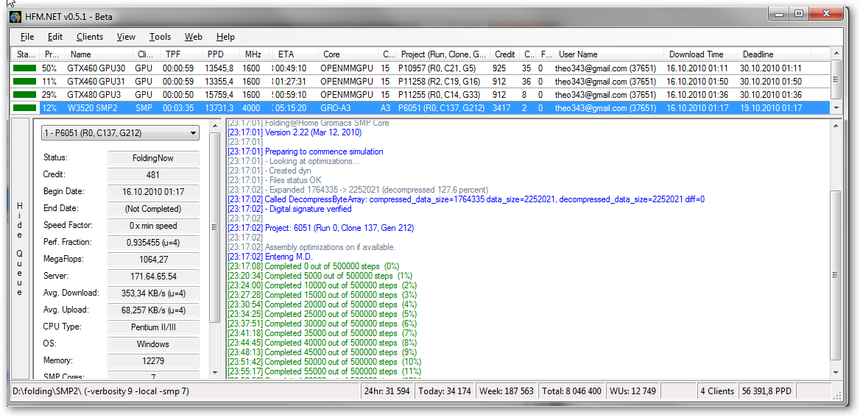860x417 pixels.
Task: Click the client list scroll-down arrow
Action: click(x=836, y=108)
